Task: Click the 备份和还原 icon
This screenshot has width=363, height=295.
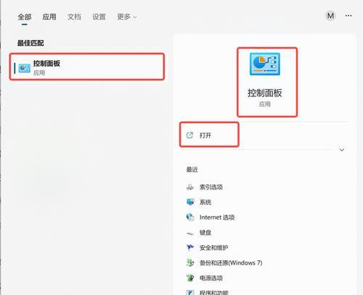Action: [190, 263]
